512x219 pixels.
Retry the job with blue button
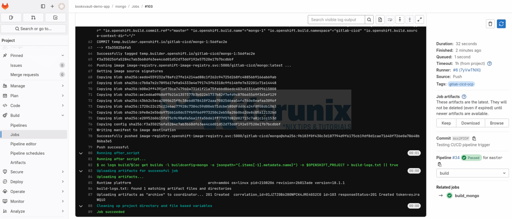click(x=501, y=24)
